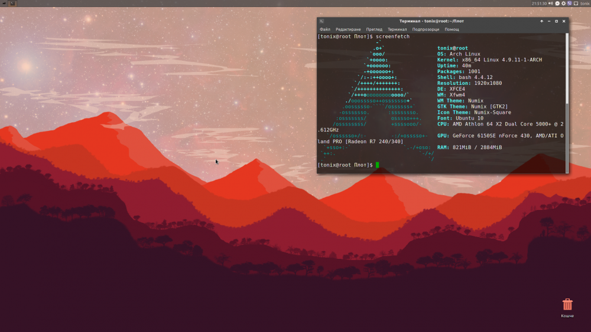Open the Messenger tray icon
The image size is (591, 332).
[557, 4]
